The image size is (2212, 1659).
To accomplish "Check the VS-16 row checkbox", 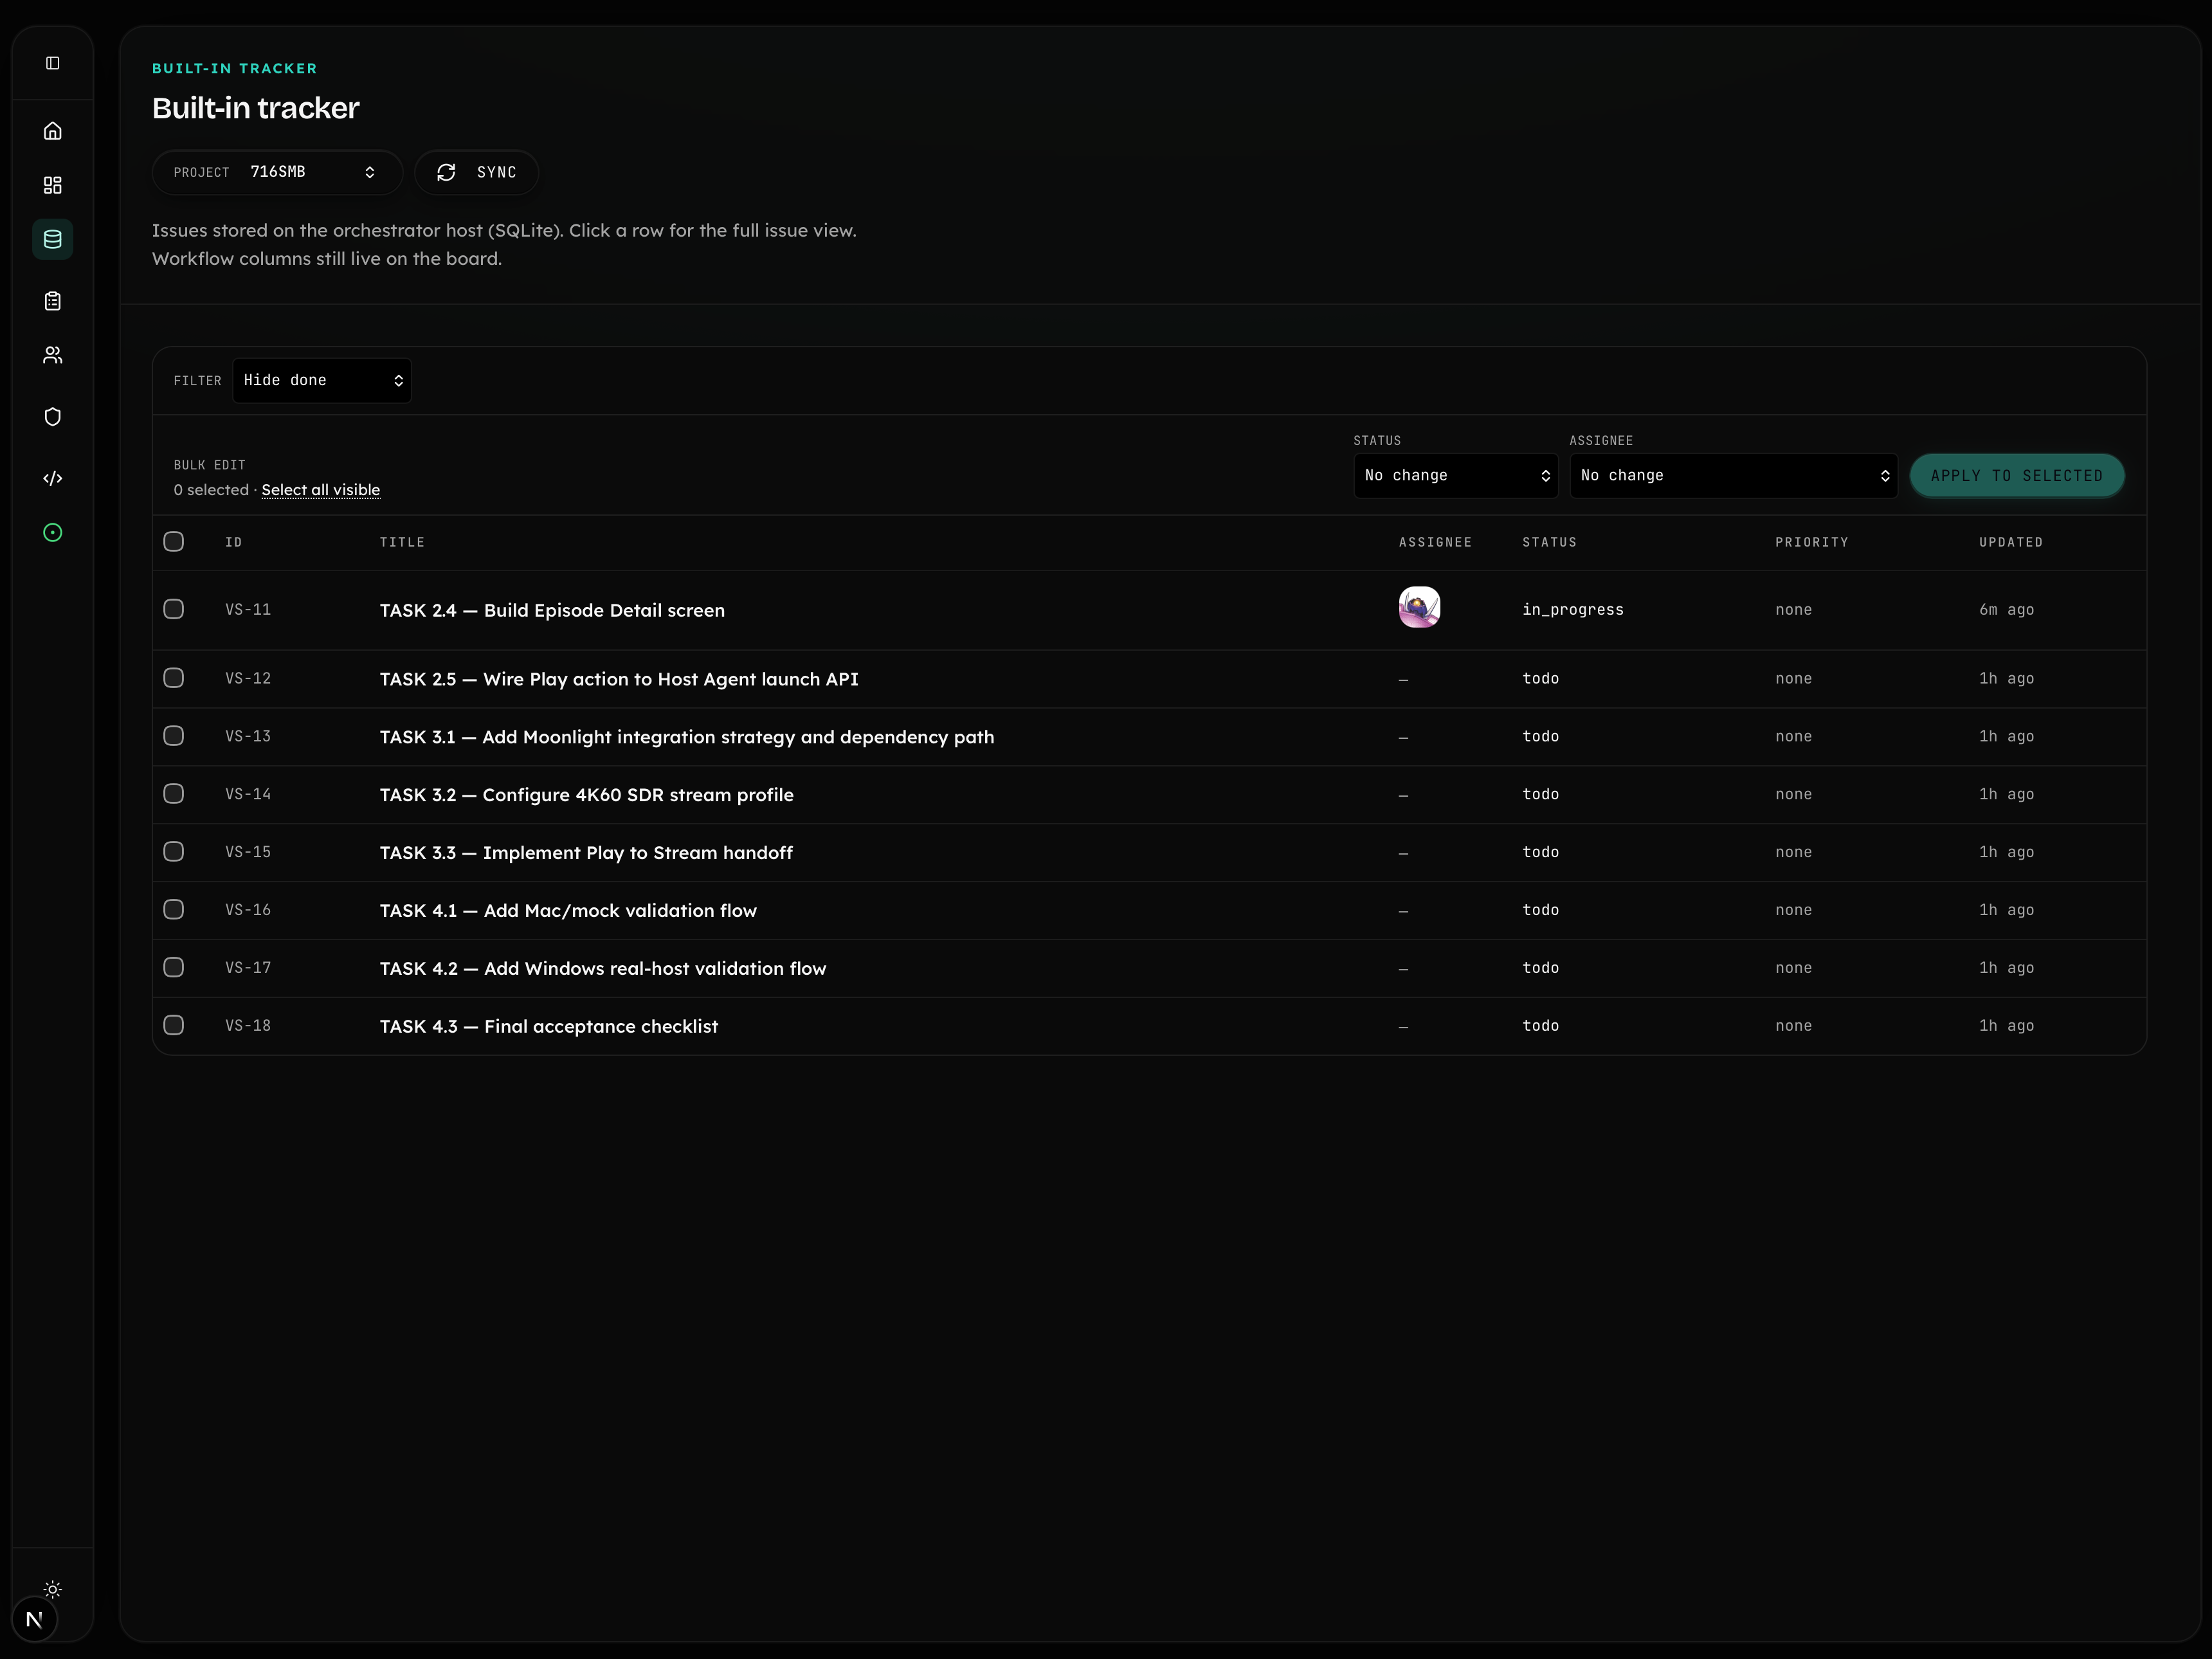I will tap(174, 910).
